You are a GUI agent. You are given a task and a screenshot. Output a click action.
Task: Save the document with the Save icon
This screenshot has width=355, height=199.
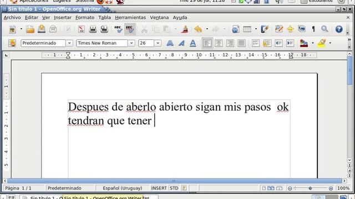(42, 29)
